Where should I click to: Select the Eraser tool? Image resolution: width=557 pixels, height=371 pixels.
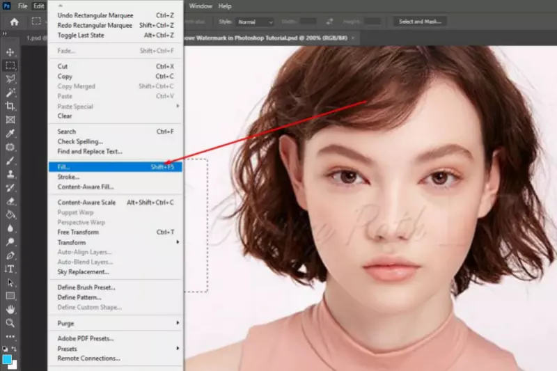pos(10,201)
